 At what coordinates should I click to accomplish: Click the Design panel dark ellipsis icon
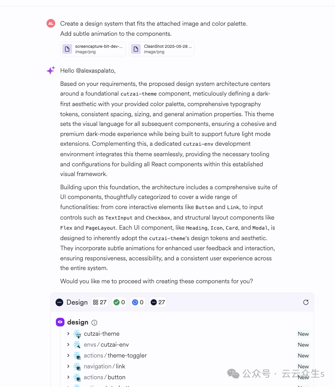pyautogui.click(x=59, y=302)
